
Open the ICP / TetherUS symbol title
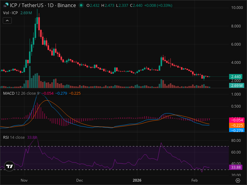(43, 5)
